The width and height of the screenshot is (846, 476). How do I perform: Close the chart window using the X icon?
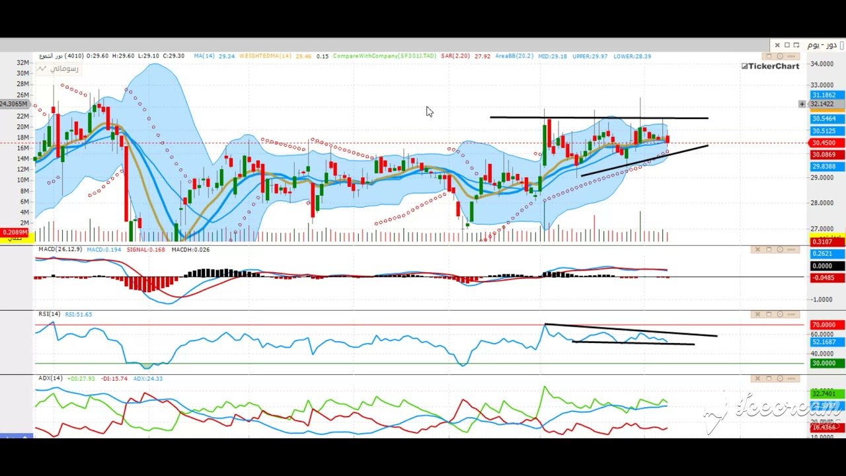click(x=777, y=45)
